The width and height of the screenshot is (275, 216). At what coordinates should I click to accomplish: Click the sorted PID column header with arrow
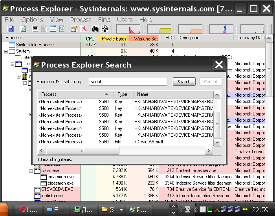(106, 94)
